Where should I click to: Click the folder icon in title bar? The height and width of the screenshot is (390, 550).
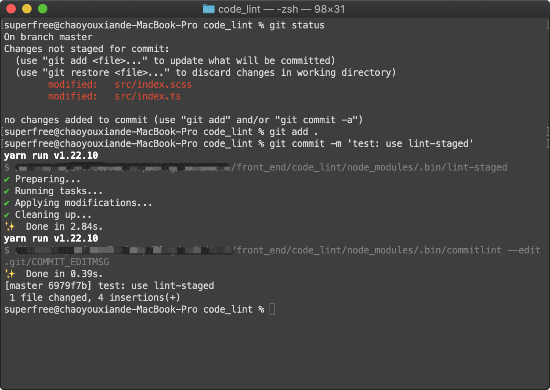(208, 9)
